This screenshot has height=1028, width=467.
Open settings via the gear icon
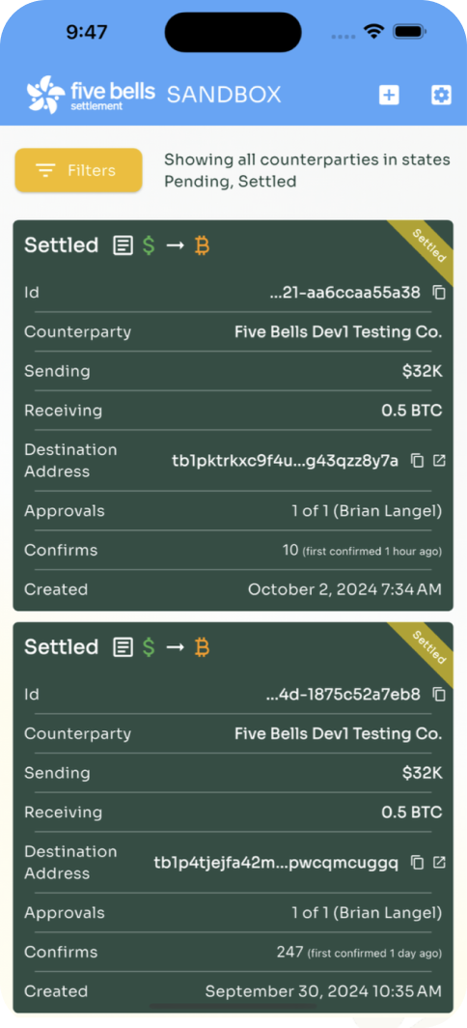tap(442, 95)
